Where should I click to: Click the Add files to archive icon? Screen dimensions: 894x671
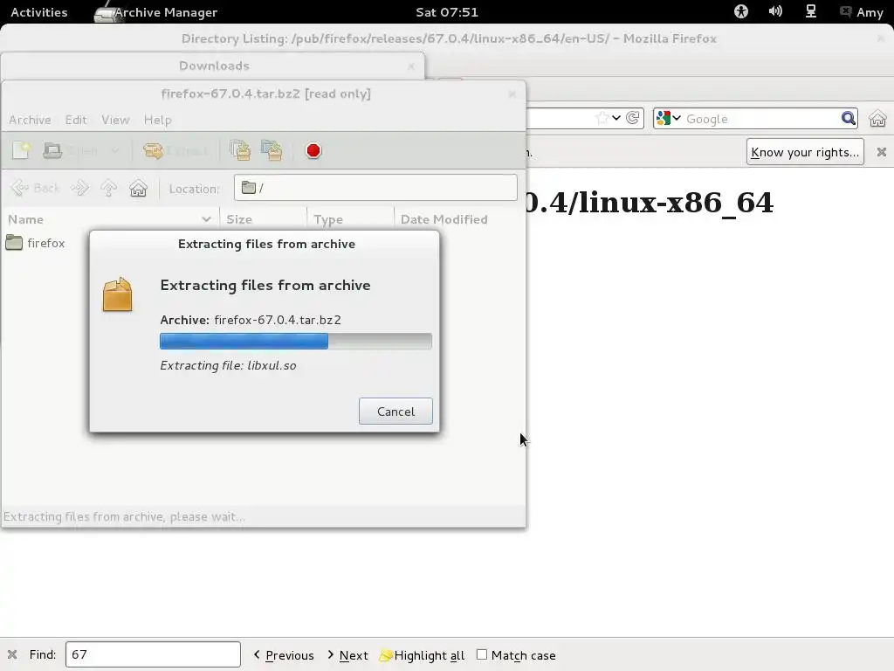(240, 150)
